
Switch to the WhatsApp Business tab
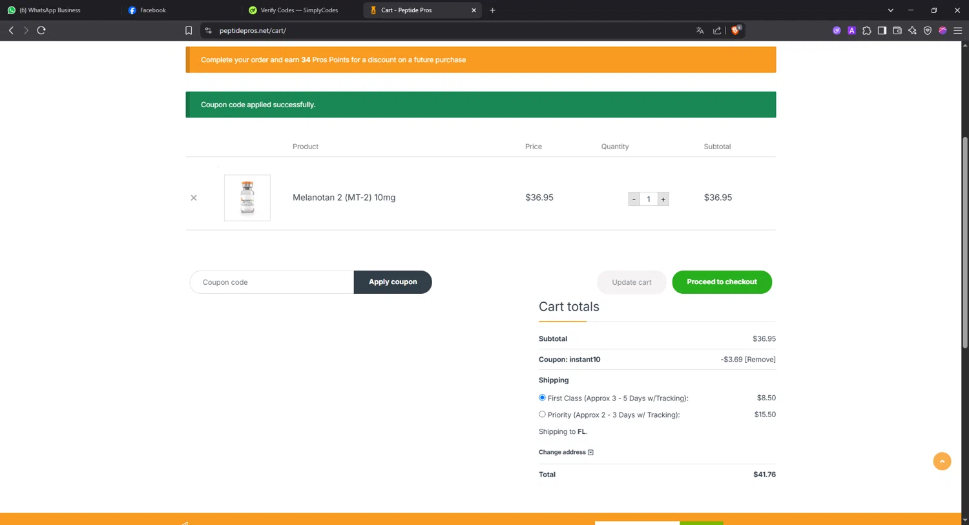click(61, 10)
